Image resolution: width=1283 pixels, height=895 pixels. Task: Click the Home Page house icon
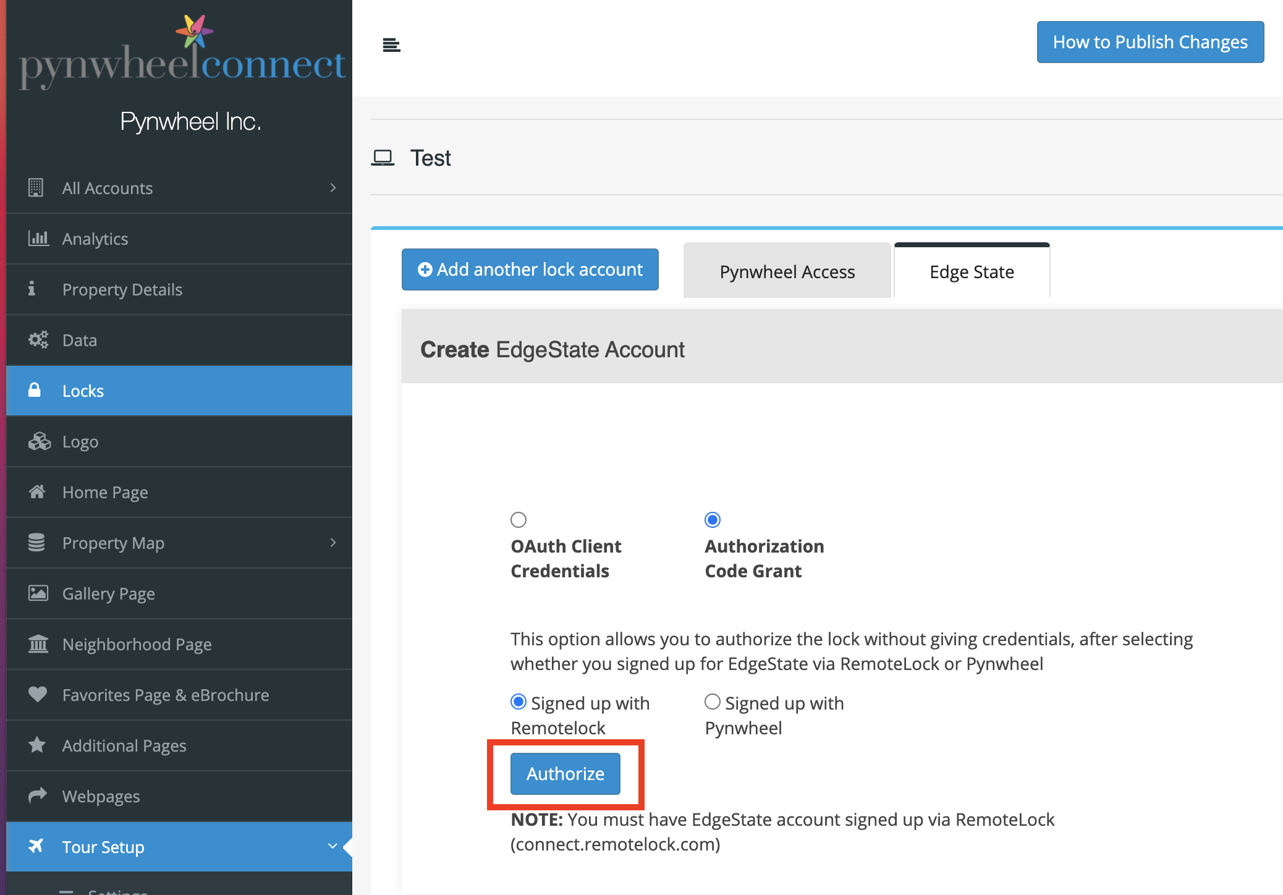tap(37, 492)
